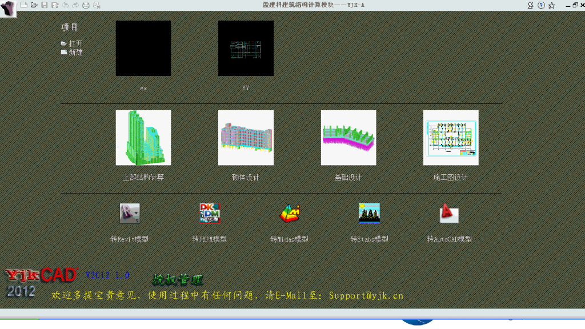This screenshot has width=585, height=329.
Task: Click the Save floppy disk icon
Action: pos(45,5)
